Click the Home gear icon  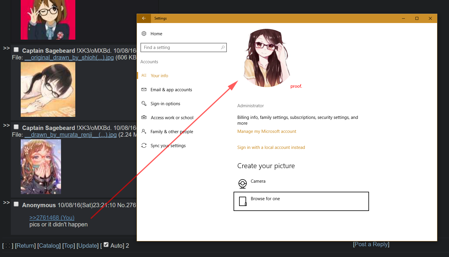click(144, 34)
